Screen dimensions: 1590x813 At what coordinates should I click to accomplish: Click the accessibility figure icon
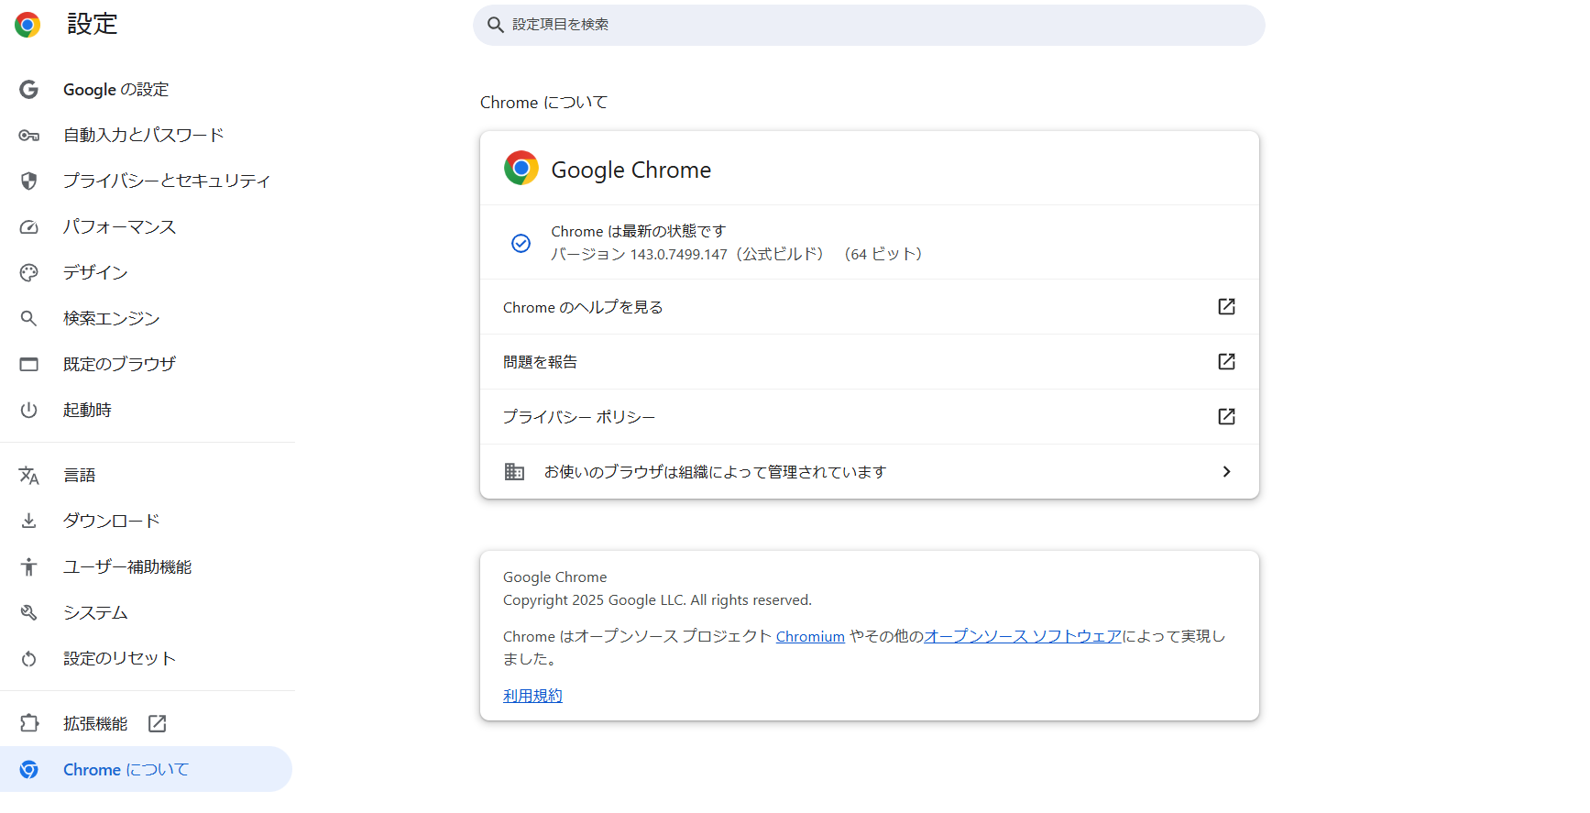(29, 567)
